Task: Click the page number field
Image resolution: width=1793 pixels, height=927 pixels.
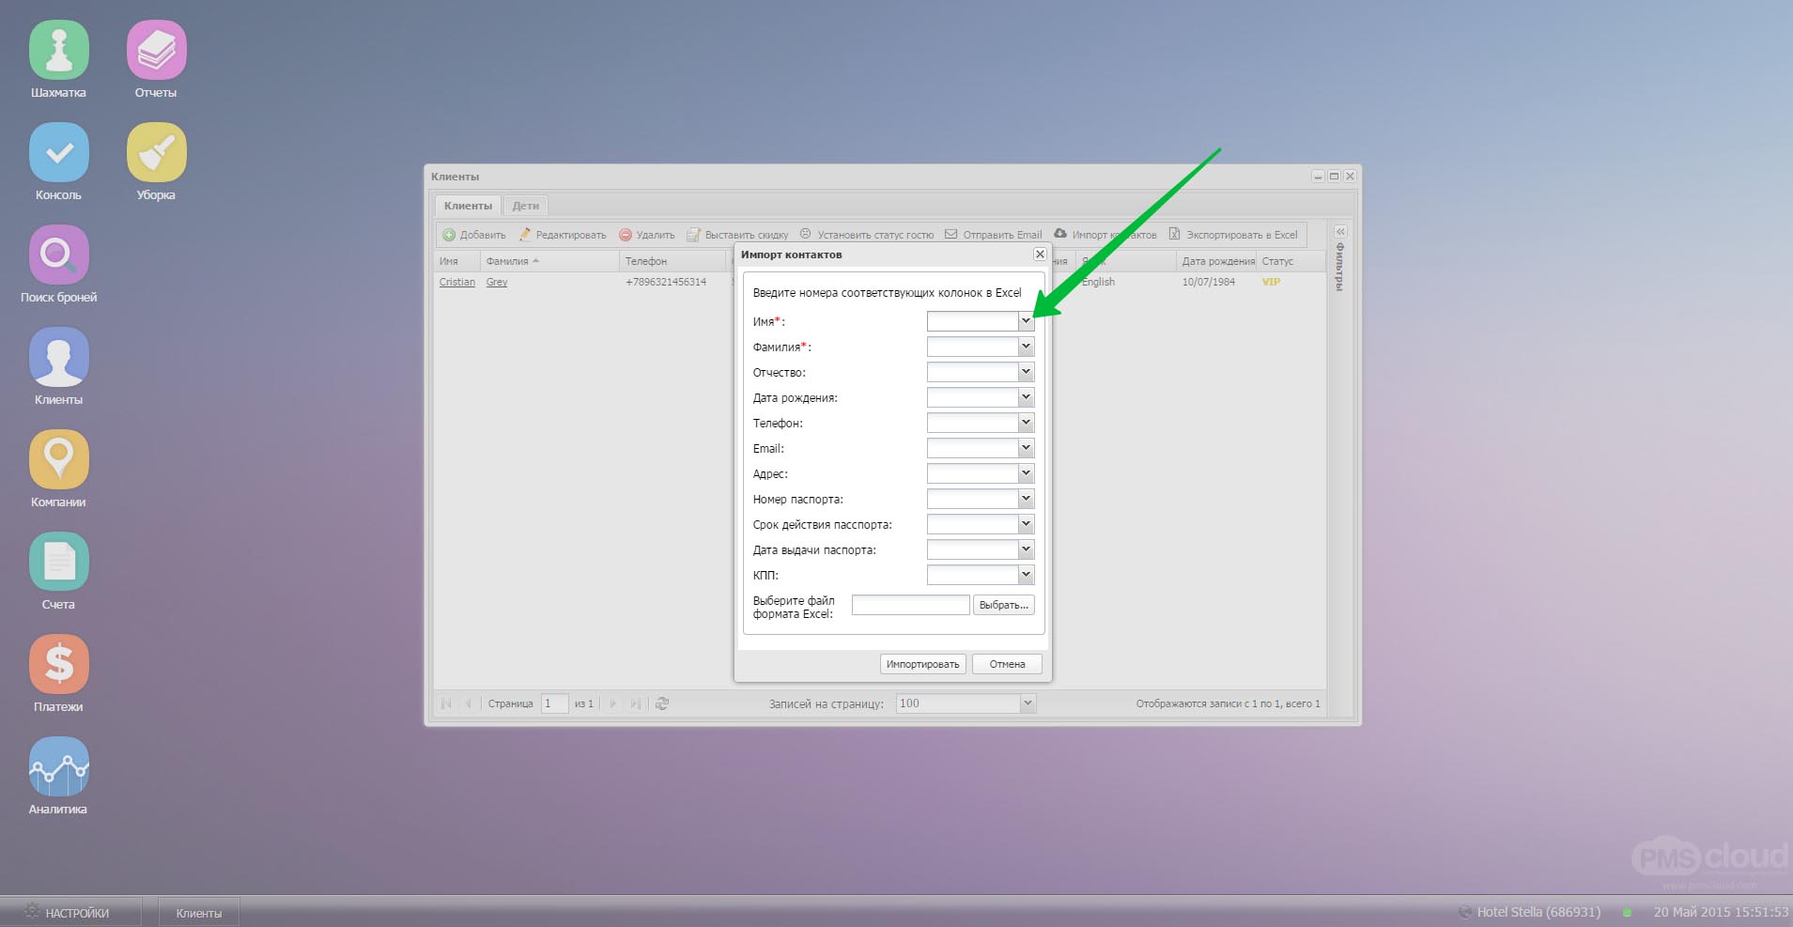Action: pos(554,703)
